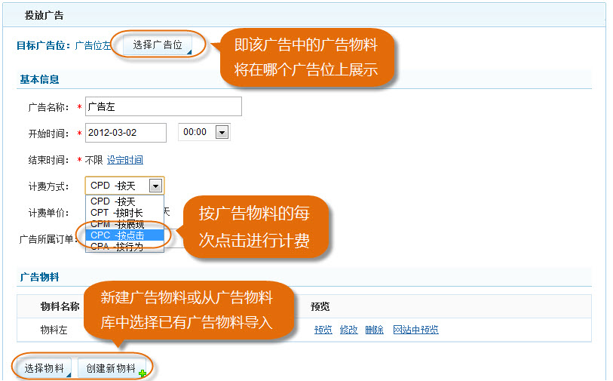Click the 选择物料 button
Viewport: 613px width, 381px height.
point(44,368)
